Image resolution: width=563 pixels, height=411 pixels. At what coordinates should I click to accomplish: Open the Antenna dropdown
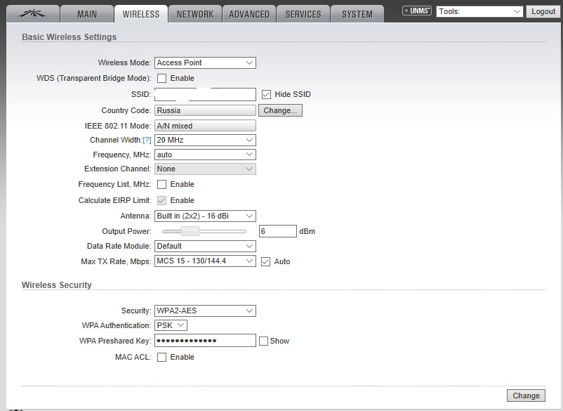[x=205, y=216]
